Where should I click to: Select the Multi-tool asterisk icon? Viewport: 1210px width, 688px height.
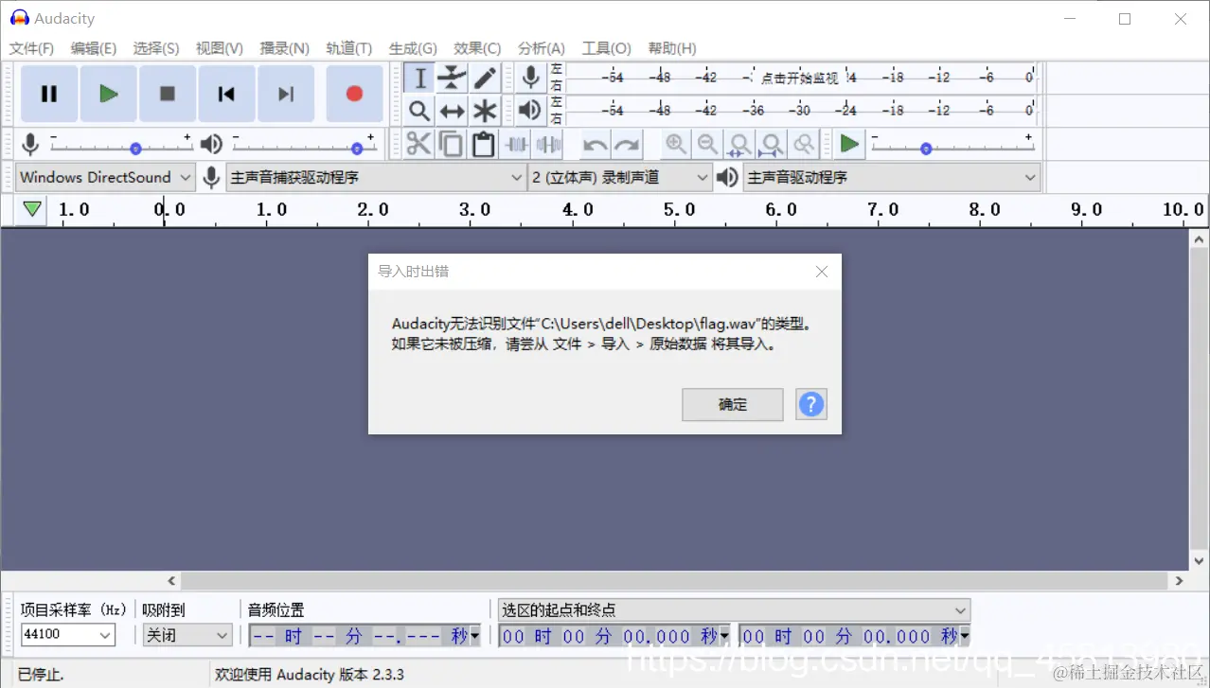[485, 111]
